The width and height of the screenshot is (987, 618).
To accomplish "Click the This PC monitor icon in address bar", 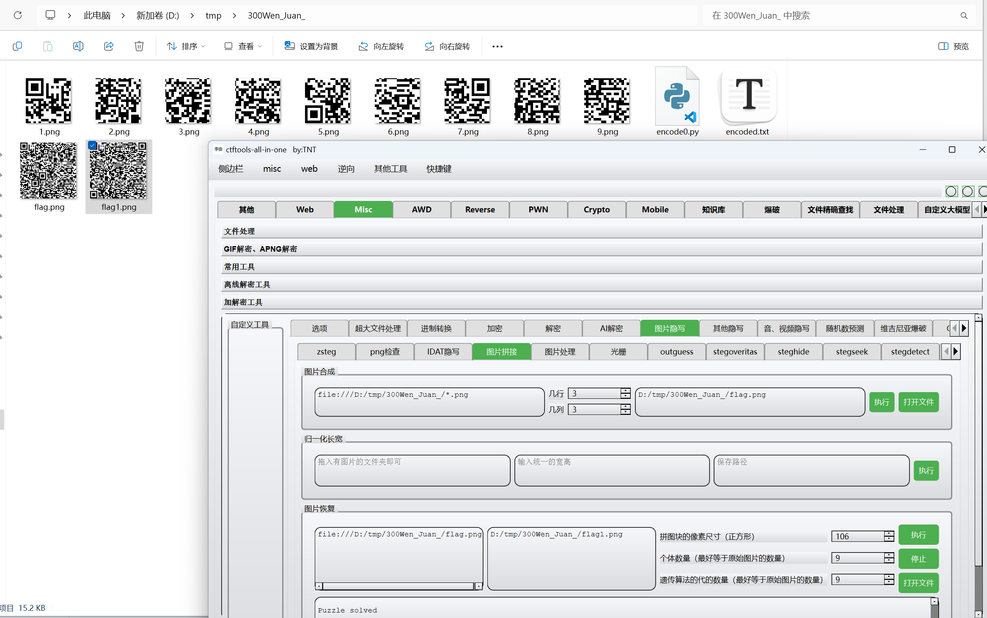I will (x=50, y=15).
